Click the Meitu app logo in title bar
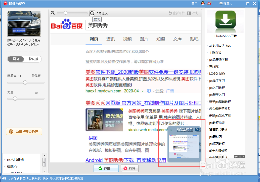260x182 pixels. pos(6,3)
